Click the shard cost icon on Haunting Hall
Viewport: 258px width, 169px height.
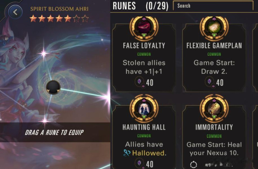click(x=139, y=163)
